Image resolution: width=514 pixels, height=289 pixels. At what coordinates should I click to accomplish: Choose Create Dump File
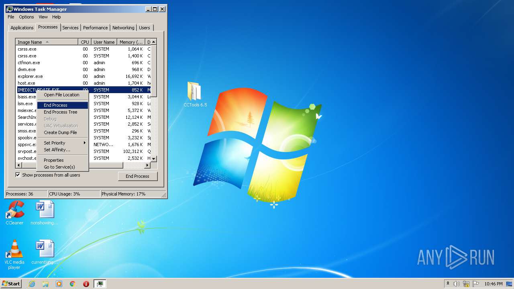click(x=62, y=132)
